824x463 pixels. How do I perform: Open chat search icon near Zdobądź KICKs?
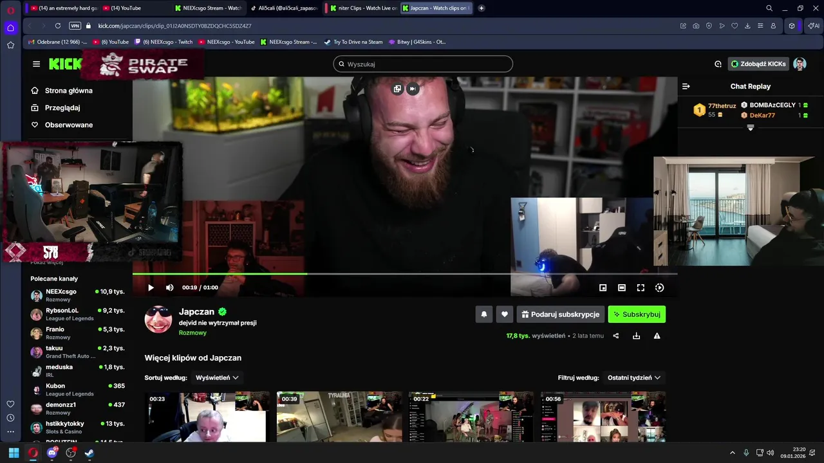point(718,64)
